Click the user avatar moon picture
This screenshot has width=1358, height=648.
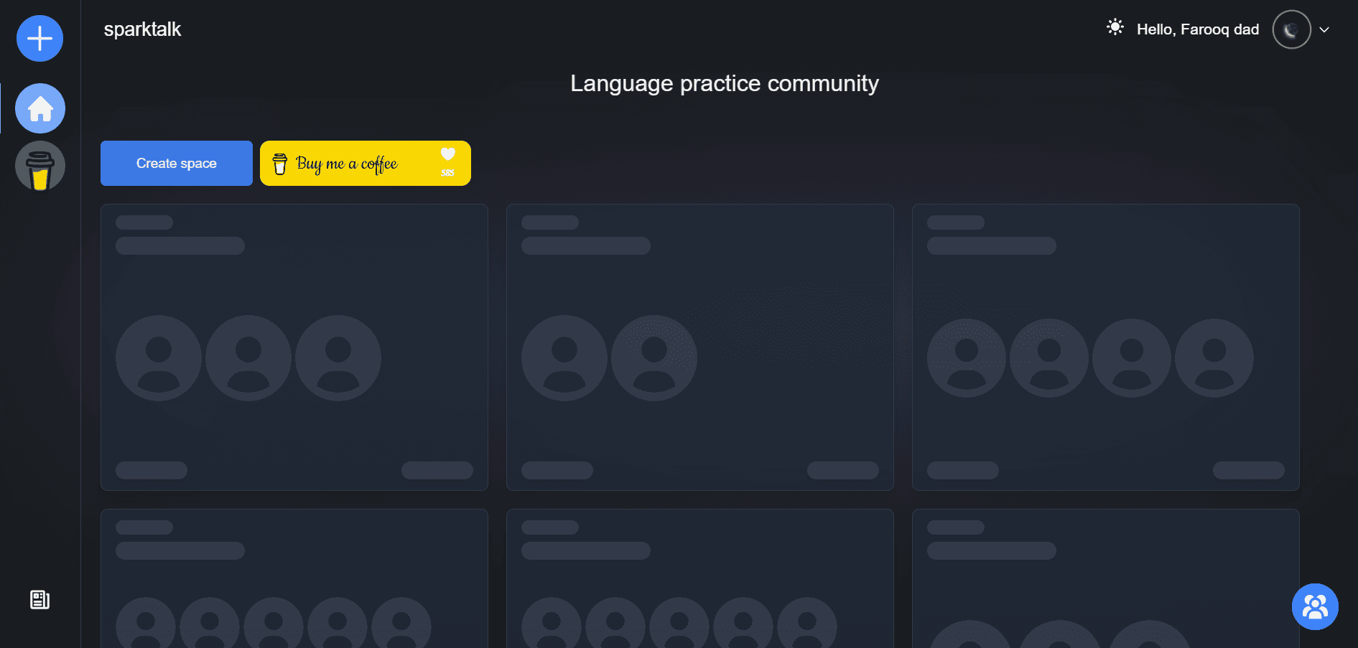(x=1291, y=29)
